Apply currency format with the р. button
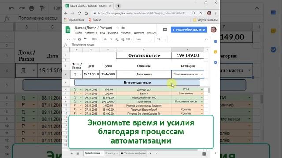Viewport: 282px width, 158px height. tap(106, 39)
